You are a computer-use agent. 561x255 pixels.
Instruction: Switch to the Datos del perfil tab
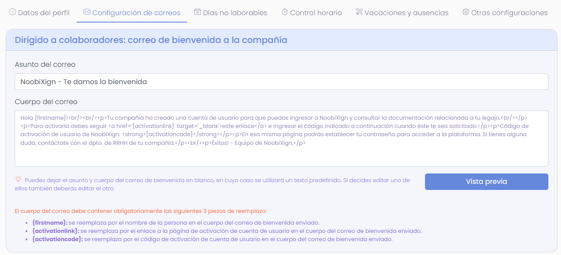tap(43, 13)
